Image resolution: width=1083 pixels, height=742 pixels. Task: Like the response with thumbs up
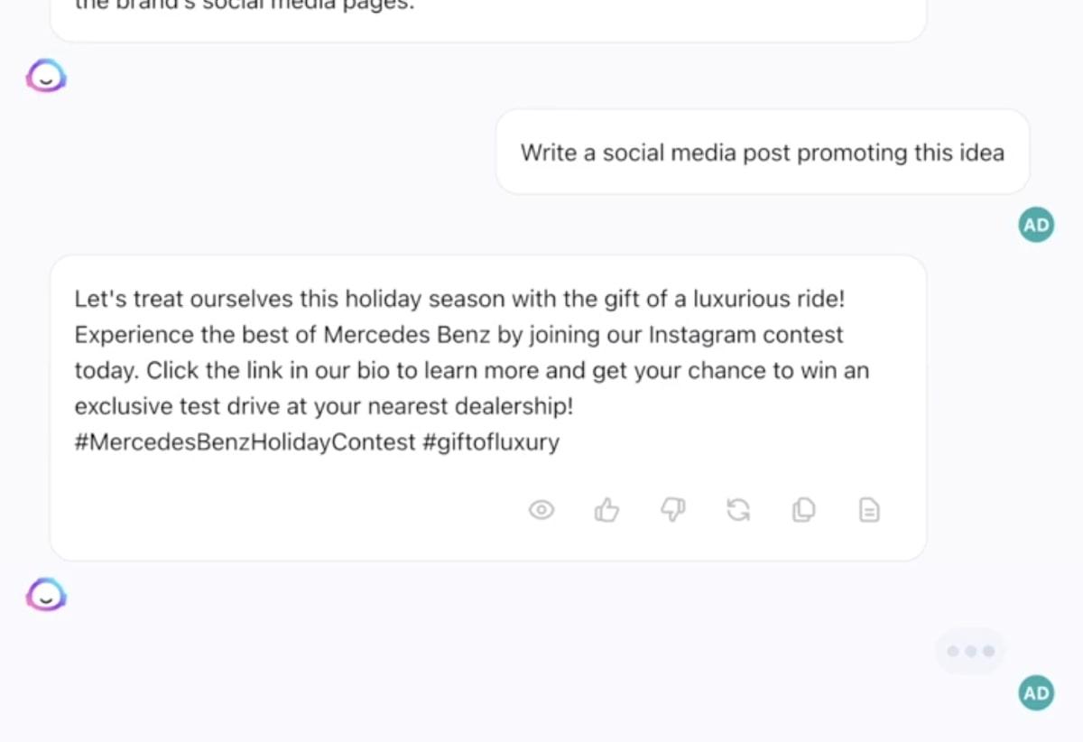click(x=606, y=511)
